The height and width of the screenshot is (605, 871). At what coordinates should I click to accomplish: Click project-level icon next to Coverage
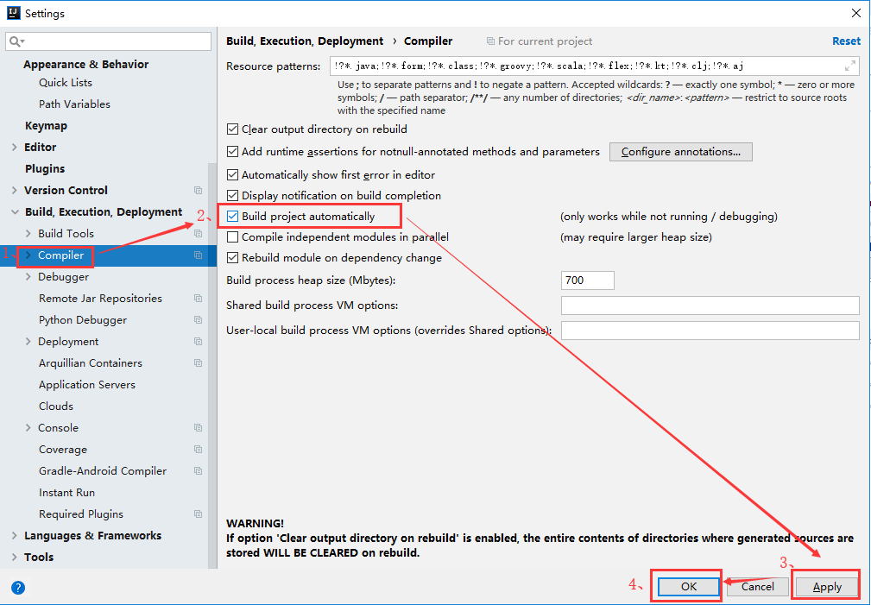point(198,450)
